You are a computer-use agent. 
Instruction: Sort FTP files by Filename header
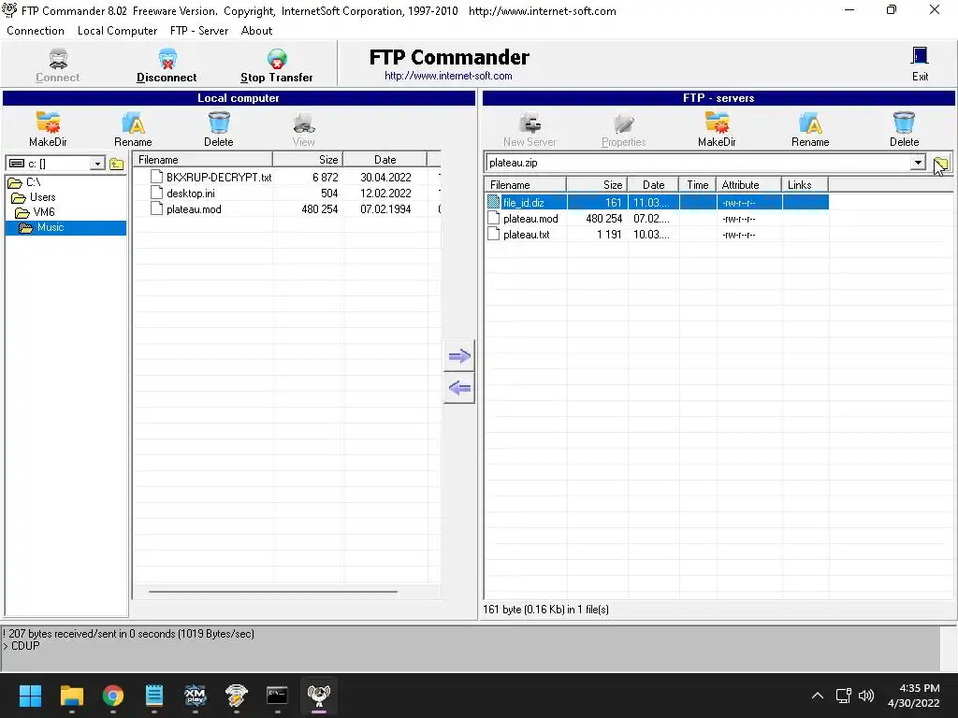pos(526,185)
